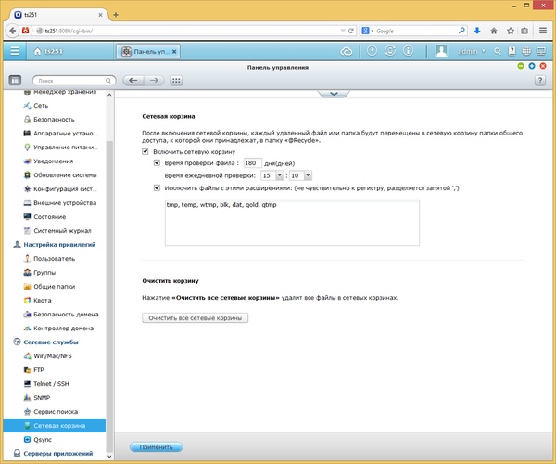Toggle Время проверки файла checkbox
556x464 pixels.
[x=157, y=163]
